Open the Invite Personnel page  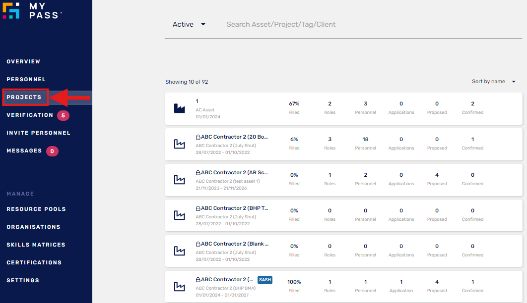point(38,133)
